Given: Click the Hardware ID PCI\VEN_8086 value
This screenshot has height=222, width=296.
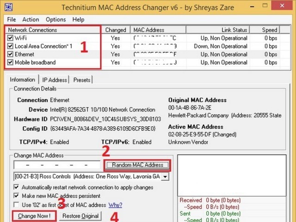Looking at the screenshot, I should pos(105,119).
